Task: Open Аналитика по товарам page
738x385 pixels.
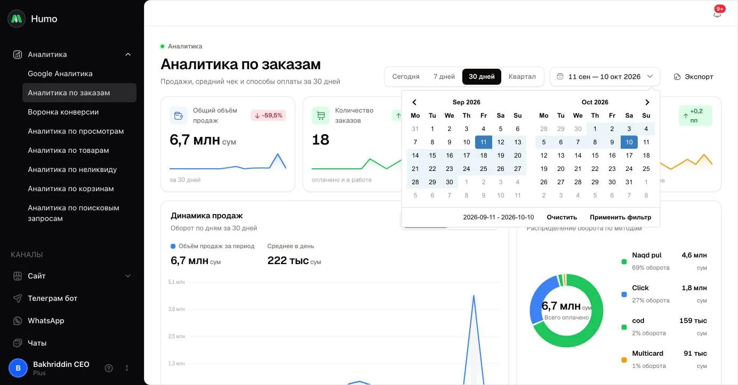Action: click(79, 150)
